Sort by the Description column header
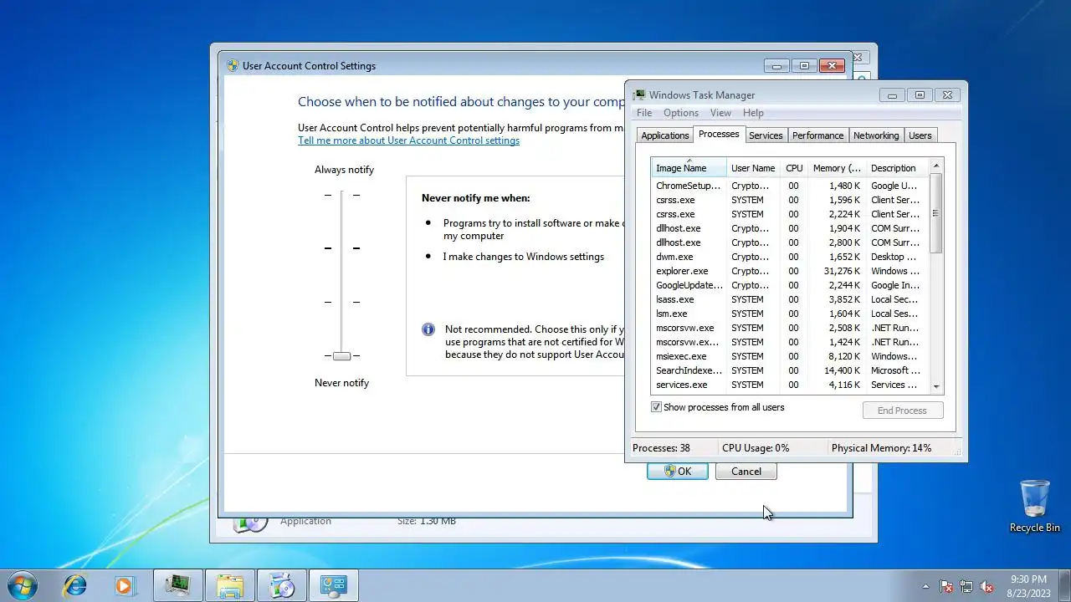The width and height of the screenshot is (1071, 602). coord(897,167)
